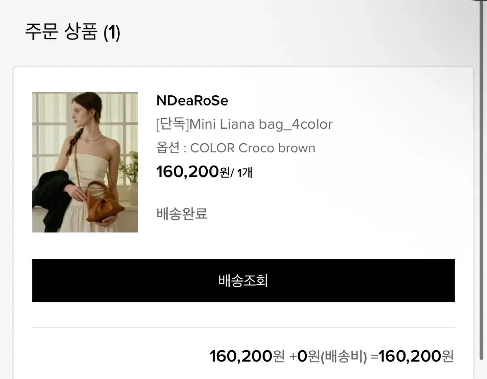This screenshot has width=487, height=379.
Task: Open the Mini Liana bag product thumbnail
Action: point(85,162)
